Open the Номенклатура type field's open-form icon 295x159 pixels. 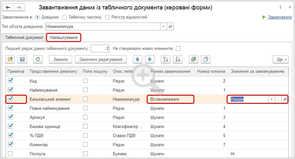click(x=170, y=27)
